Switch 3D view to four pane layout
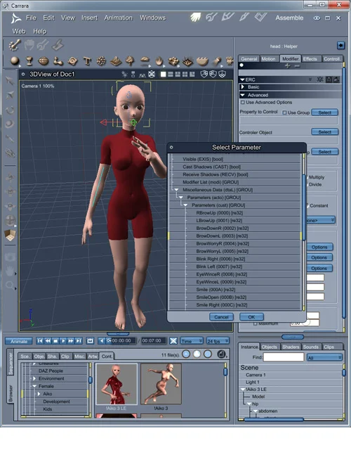The height and width of the screenshot is (457, 351). click(x=185, y=75)
